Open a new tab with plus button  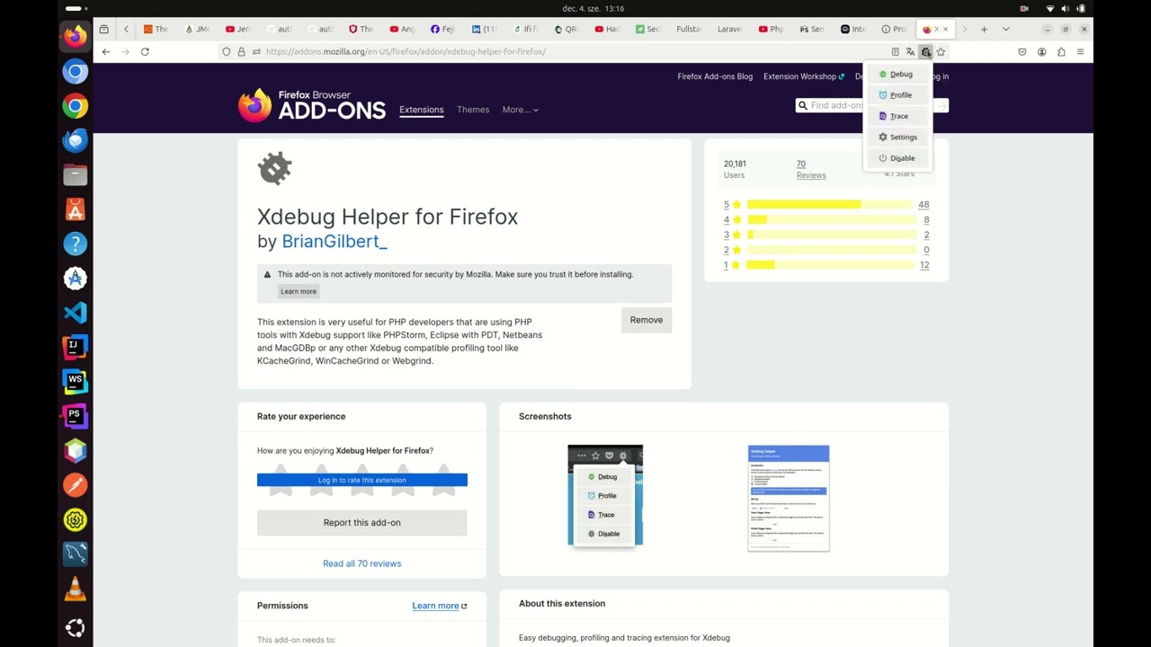(x=984, y=30)
